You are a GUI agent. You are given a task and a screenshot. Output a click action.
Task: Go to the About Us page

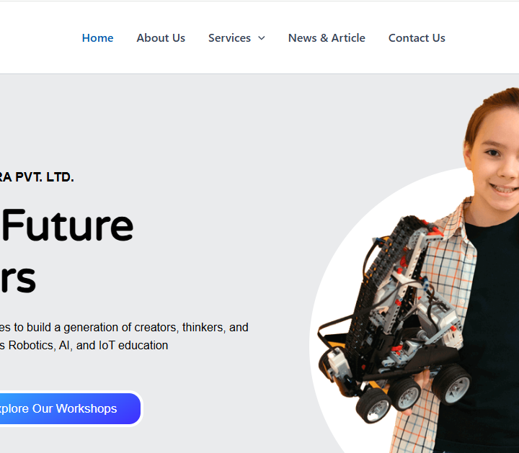(161, 38)
